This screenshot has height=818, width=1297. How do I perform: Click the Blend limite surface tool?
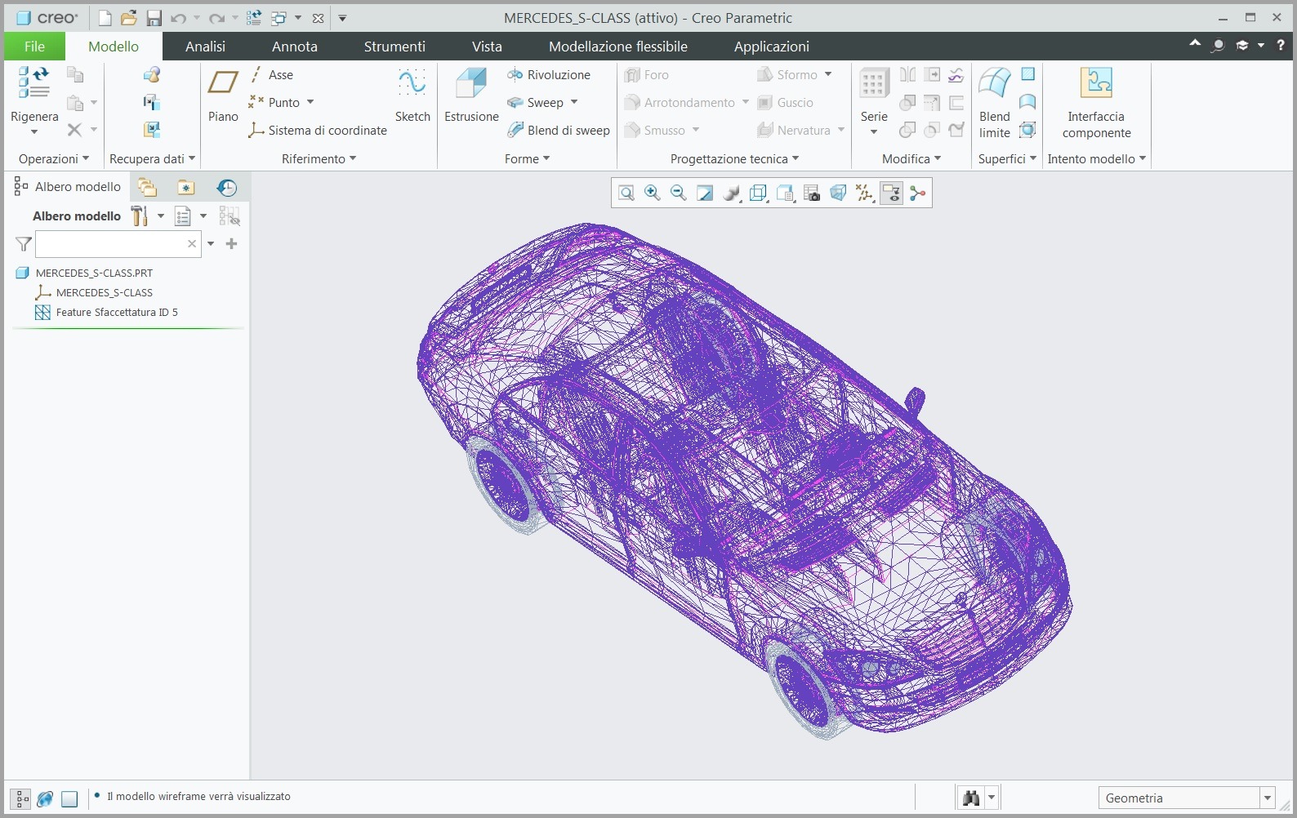tap(995, 102)
